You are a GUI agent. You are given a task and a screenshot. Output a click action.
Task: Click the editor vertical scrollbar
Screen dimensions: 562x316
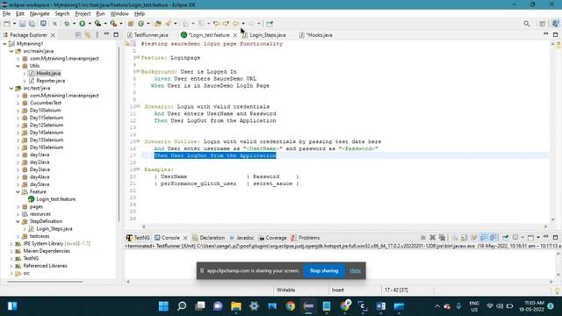coord(552,131)
